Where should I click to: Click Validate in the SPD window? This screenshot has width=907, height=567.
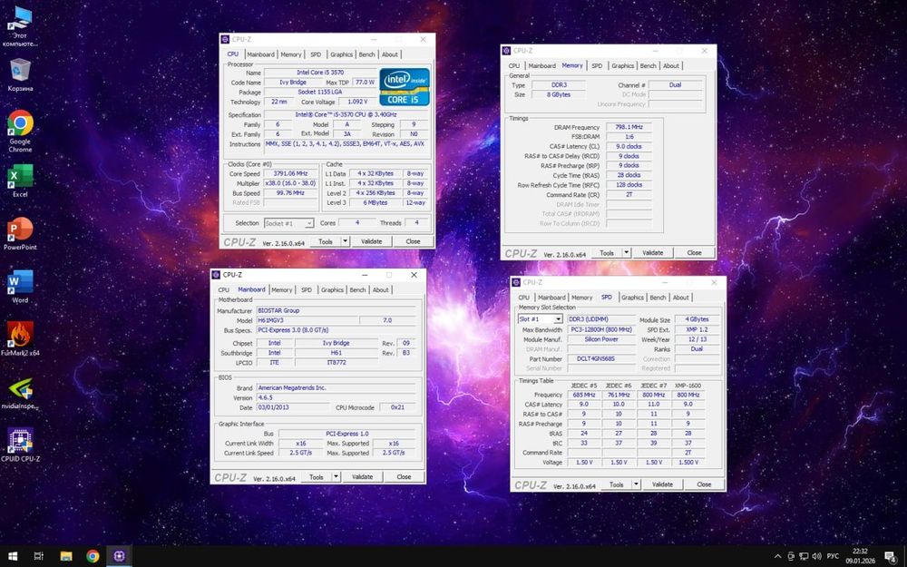[662, 484]
